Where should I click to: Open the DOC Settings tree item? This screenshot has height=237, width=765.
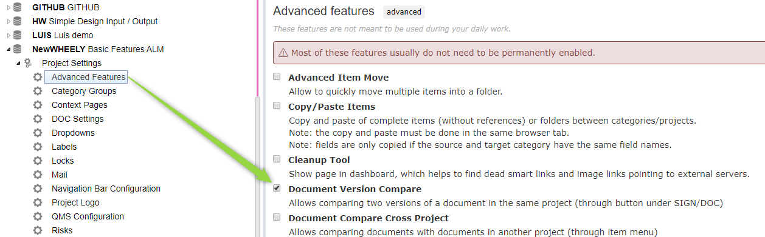tap(78, 119)
